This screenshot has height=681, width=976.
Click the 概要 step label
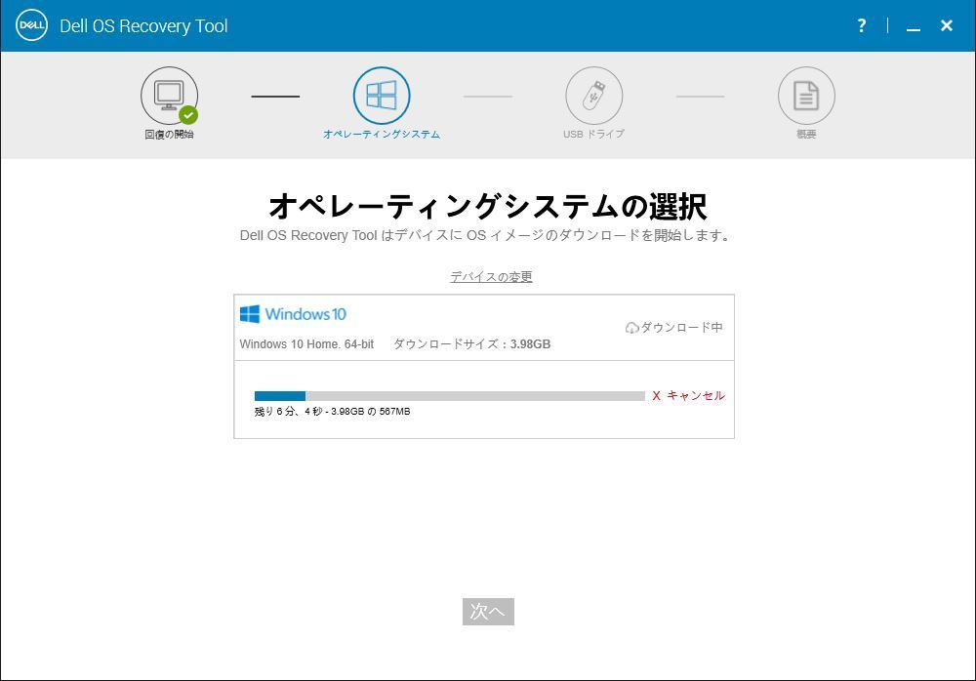[806, 134]
